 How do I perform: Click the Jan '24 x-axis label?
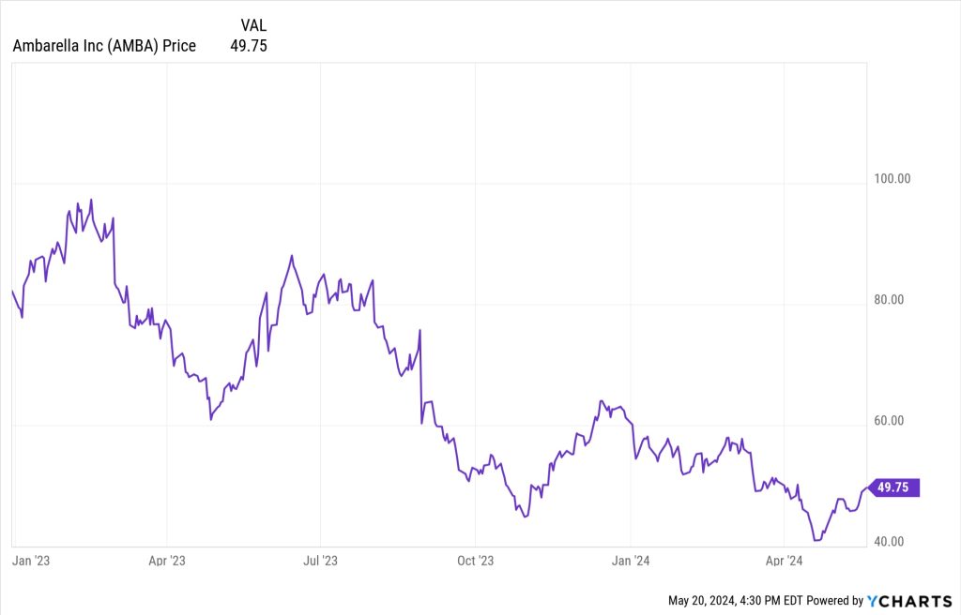pos(631,561)
